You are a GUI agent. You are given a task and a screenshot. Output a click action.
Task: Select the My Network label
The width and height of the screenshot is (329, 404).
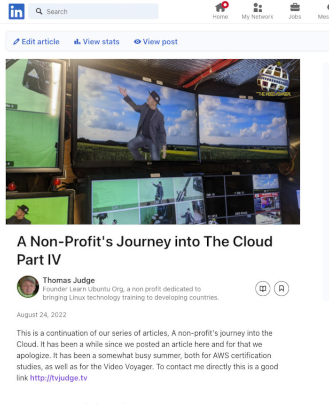pos(258,17)
